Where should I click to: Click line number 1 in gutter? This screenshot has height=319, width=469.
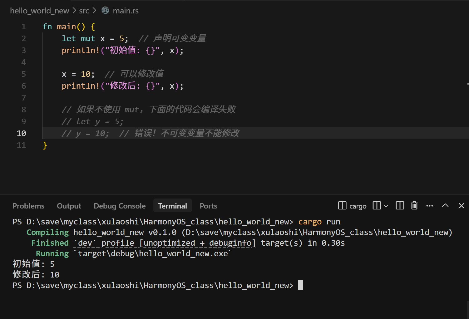pos(24,27)
